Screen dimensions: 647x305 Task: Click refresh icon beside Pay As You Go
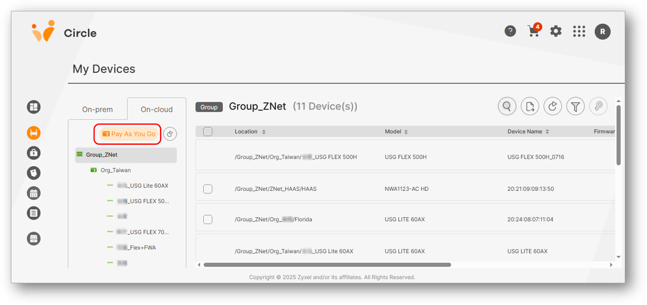pos(170,134)
